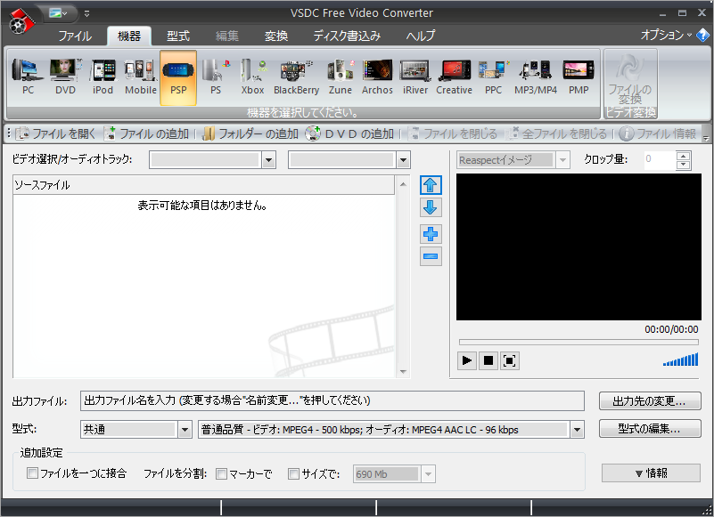Image resolution: width=714 pixels, height=517 pixels.
Task: Move file up with blue up arrow
Action: 431,185
